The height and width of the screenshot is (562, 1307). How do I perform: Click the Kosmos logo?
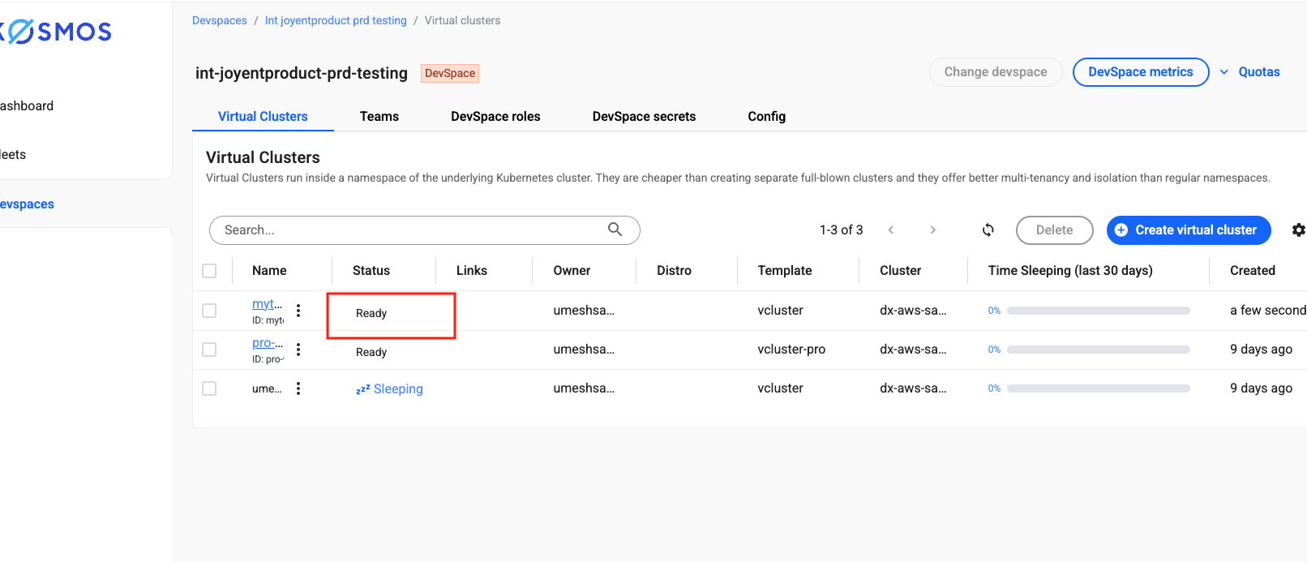pos(55,32)
